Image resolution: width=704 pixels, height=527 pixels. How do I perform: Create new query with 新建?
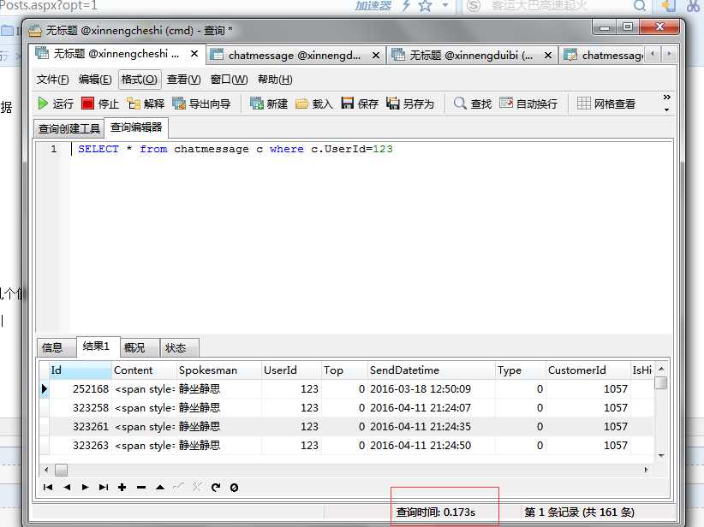268,104
